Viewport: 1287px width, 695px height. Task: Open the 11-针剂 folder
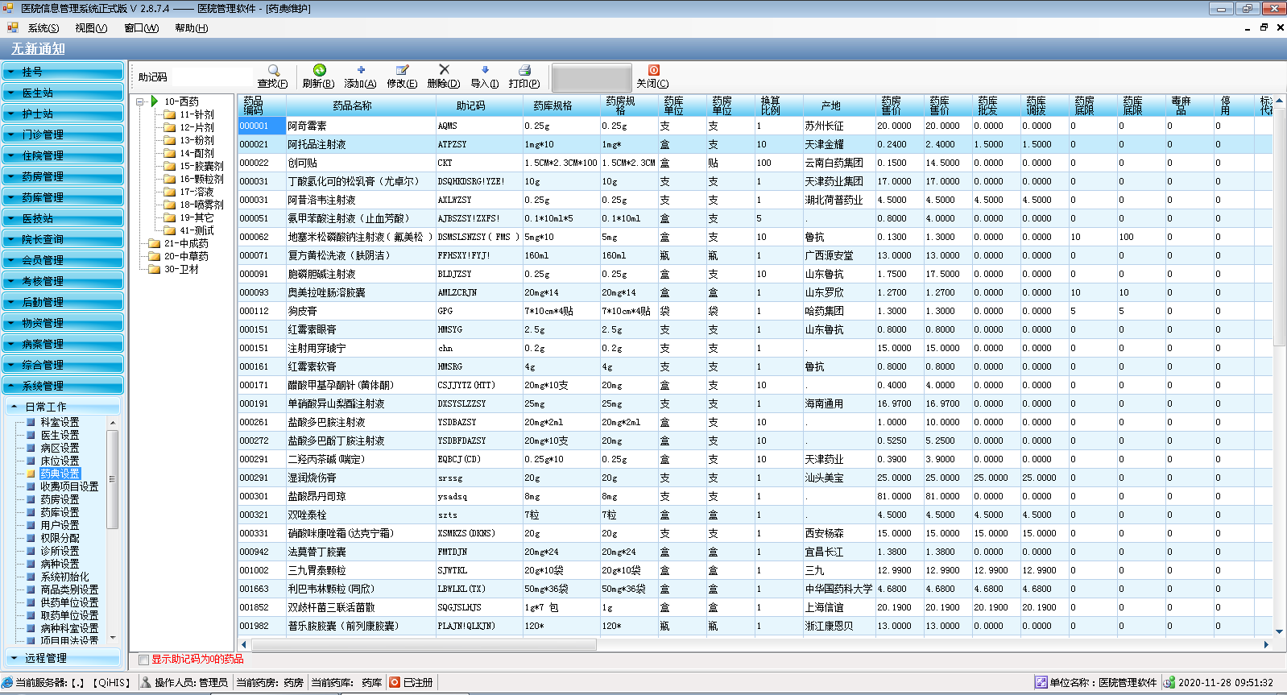click(188, 114)
